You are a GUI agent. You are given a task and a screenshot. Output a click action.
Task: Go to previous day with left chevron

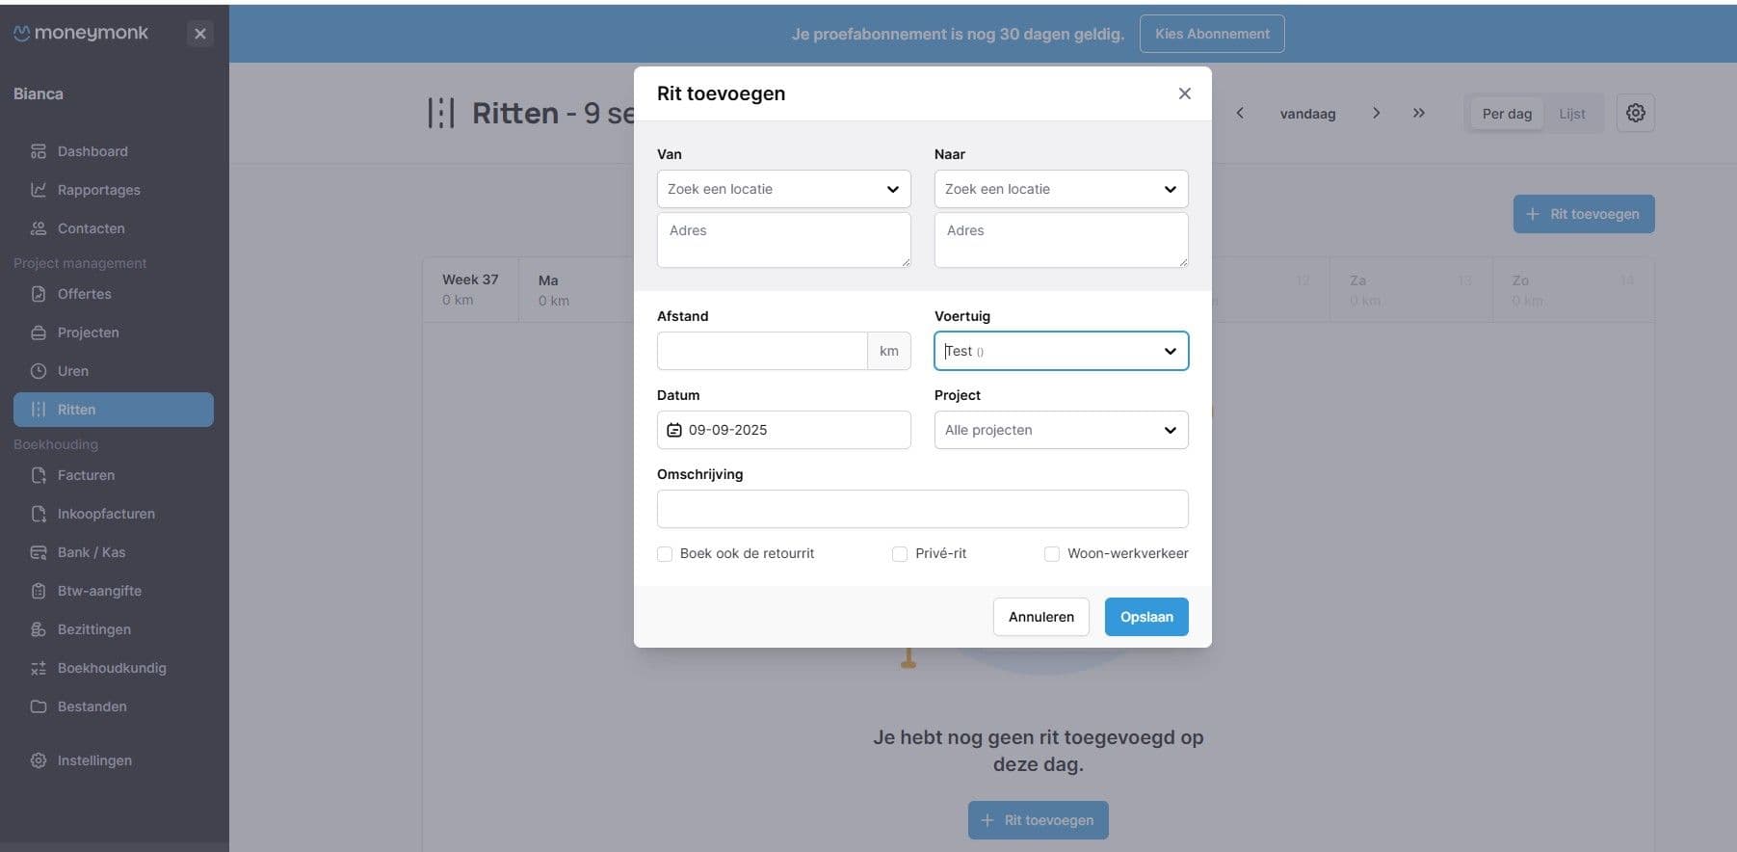1240,113
